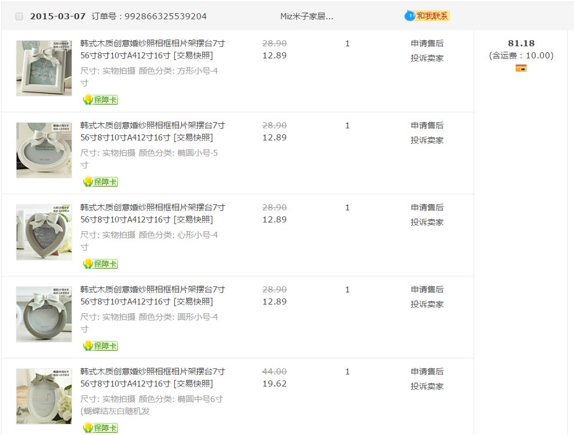Click guarantee card badge of heart frame item

(100, 264)
